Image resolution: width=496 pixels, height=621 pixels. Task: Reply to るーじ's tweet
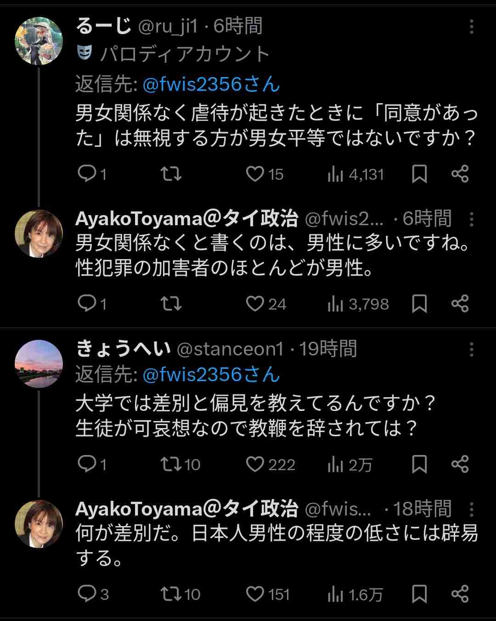(x=86, y=174)
